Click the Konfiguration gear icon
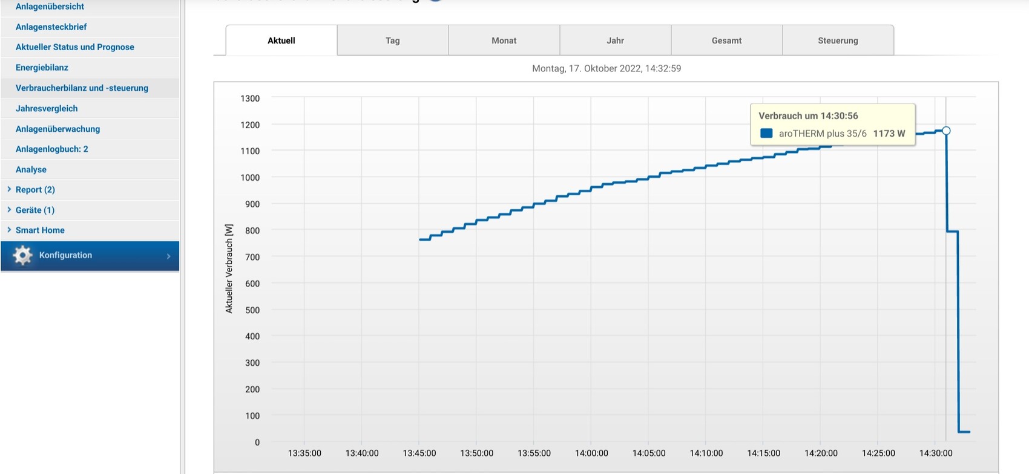 click(22, 255)
